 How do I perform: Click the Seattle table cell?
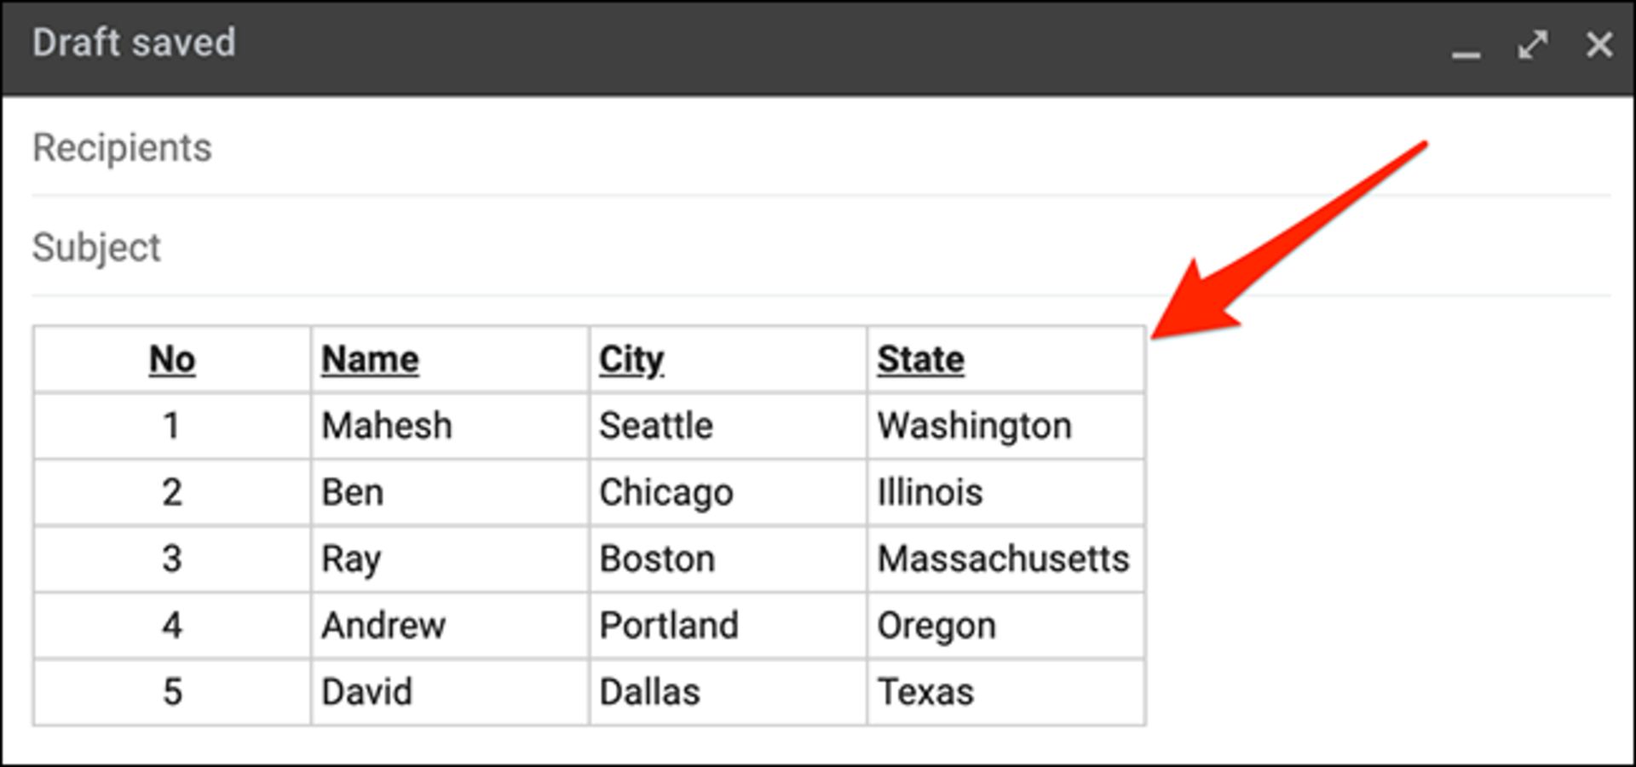click(x=728, y=426)
